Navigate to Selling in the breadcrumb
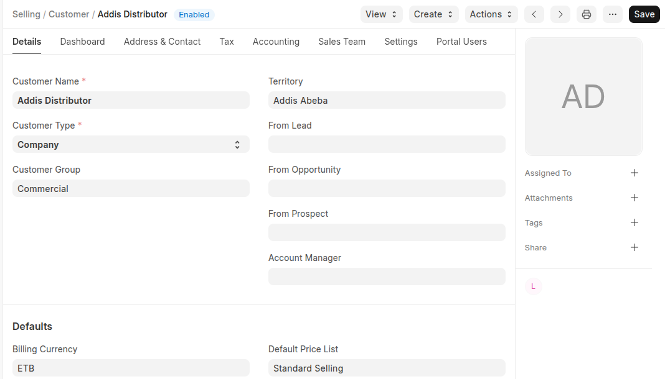 click(26, 14)
